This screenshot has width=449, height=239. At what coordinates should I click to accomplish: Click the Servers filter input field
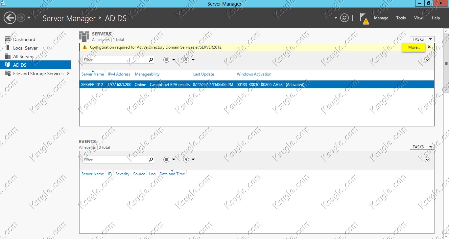[x=115, y=60]
